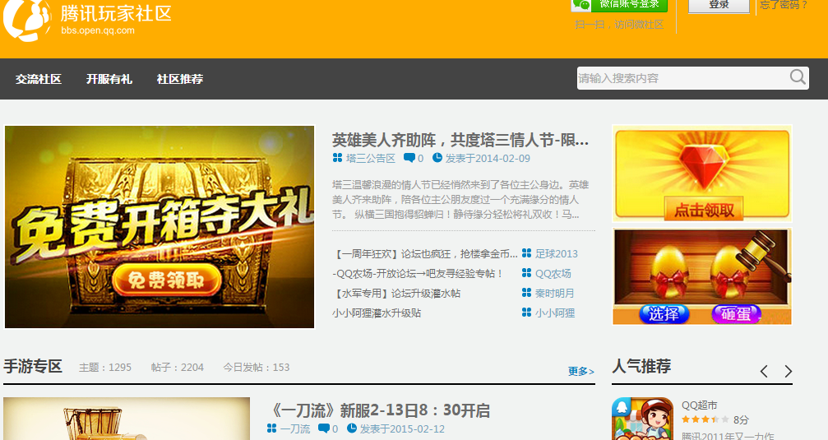Image resolution: width=828 pixels, height=440 pixels.
Task: Open the QQ超市 game icon
Action: pos(642,419)
